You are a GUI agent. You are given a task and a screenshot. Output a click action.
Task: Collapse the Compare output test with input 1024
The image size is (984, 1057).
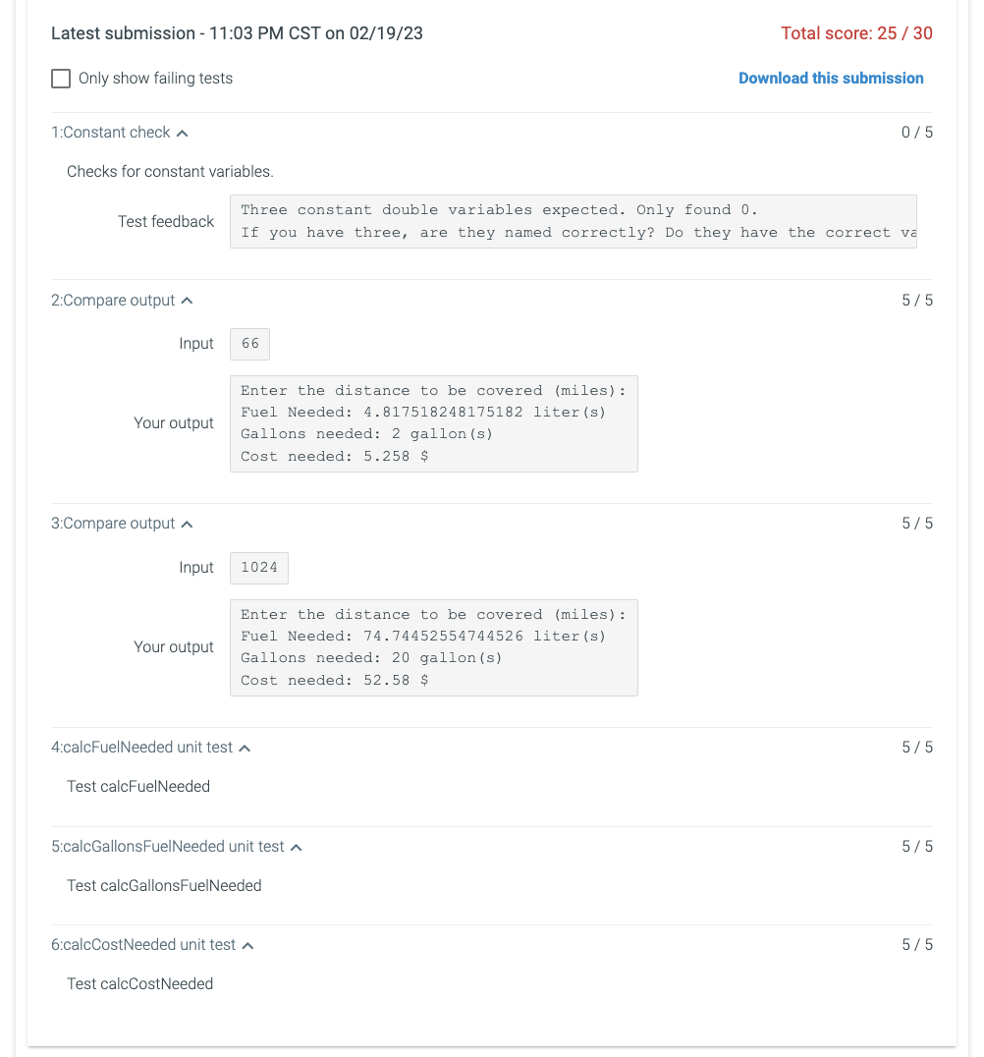pyautogui.click(x=187, y=524)
